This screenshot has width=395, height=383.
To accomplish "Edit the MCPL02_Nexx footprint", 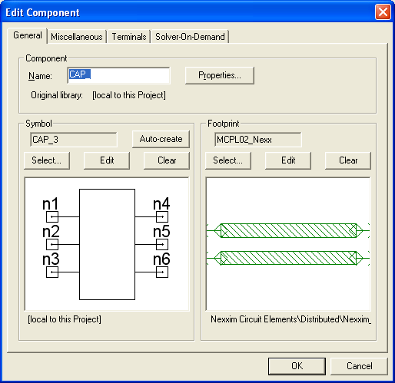I will (288, 160).
